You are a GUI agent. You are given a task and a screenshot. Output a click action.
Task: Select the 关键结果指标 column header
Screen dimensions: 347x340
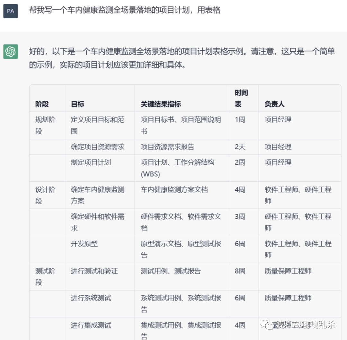[x=161, y=104]
